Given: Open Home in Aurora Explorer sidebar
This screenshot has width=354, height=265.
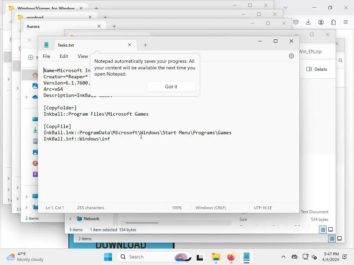Looking at the screenshot, I should click(35, 75).
